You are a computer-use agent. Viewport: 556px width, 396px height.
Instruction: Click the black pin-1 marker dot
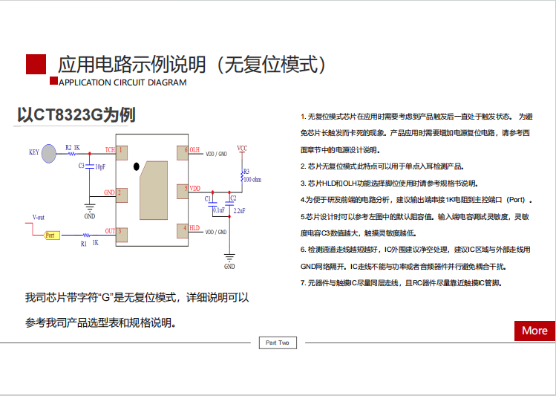tap(136, 167)
